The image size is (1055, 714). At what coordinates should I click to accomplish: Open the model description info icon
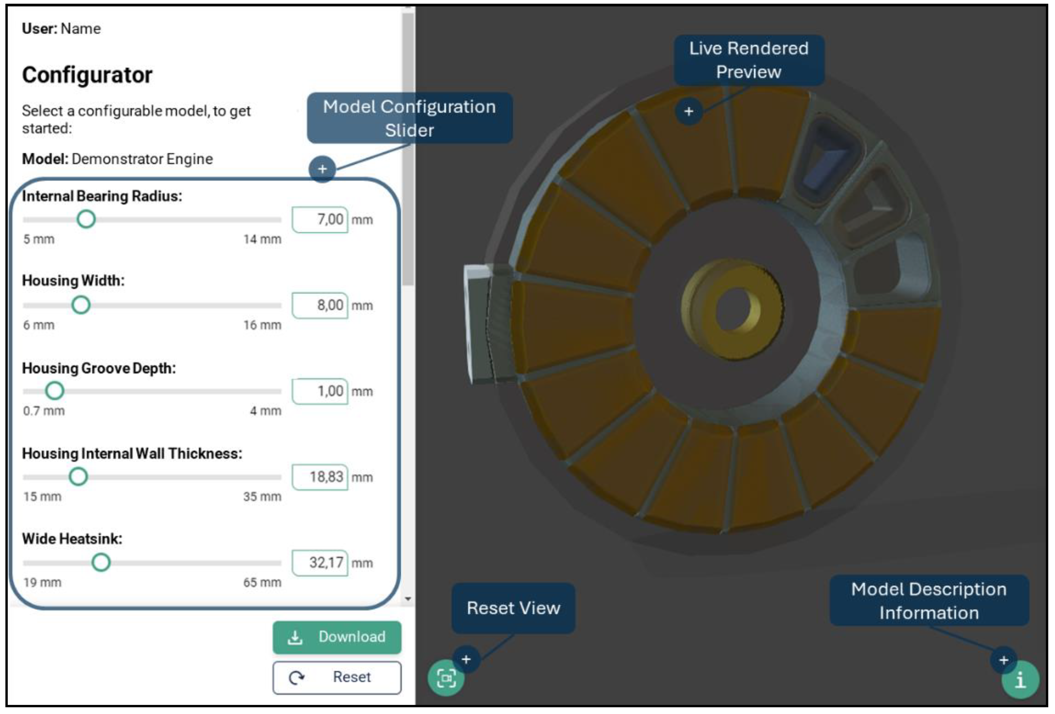click(1021, 680)
